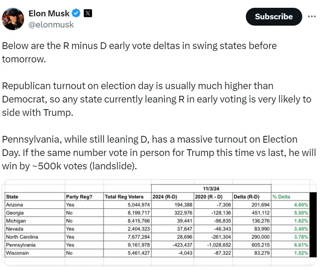Select Pennsylvania's green 6.61% delta value
Viewport: 320px width, 270px height.
[x=302, y=245]
